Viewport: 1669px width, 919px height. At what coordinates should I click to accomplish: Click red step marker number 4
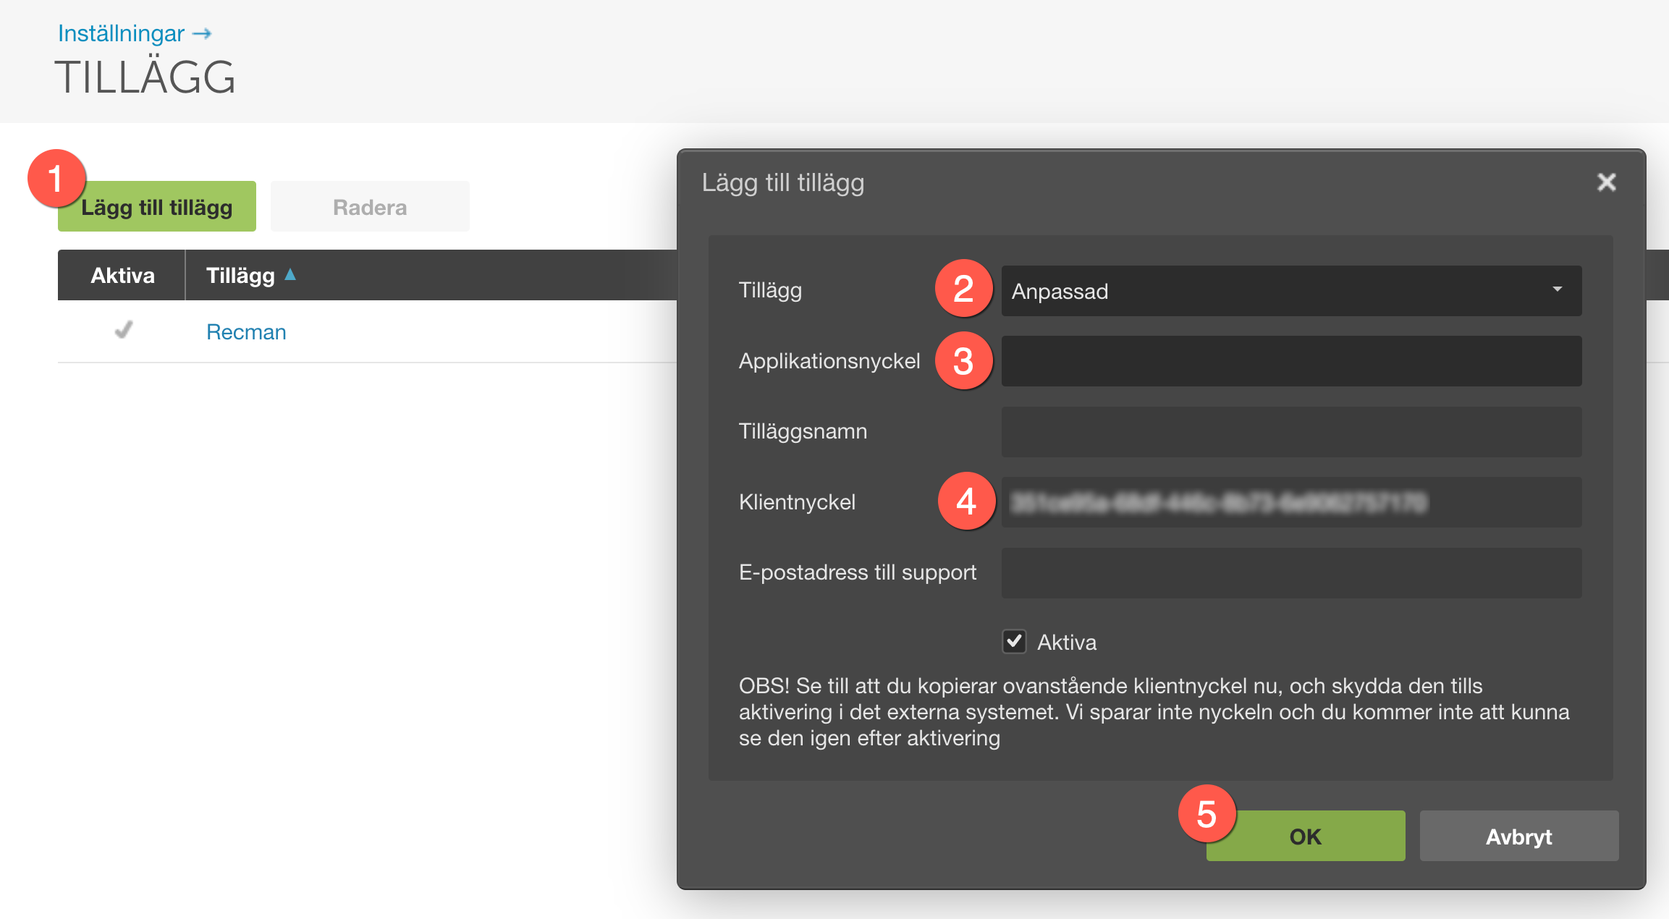(x=966, y=501)
